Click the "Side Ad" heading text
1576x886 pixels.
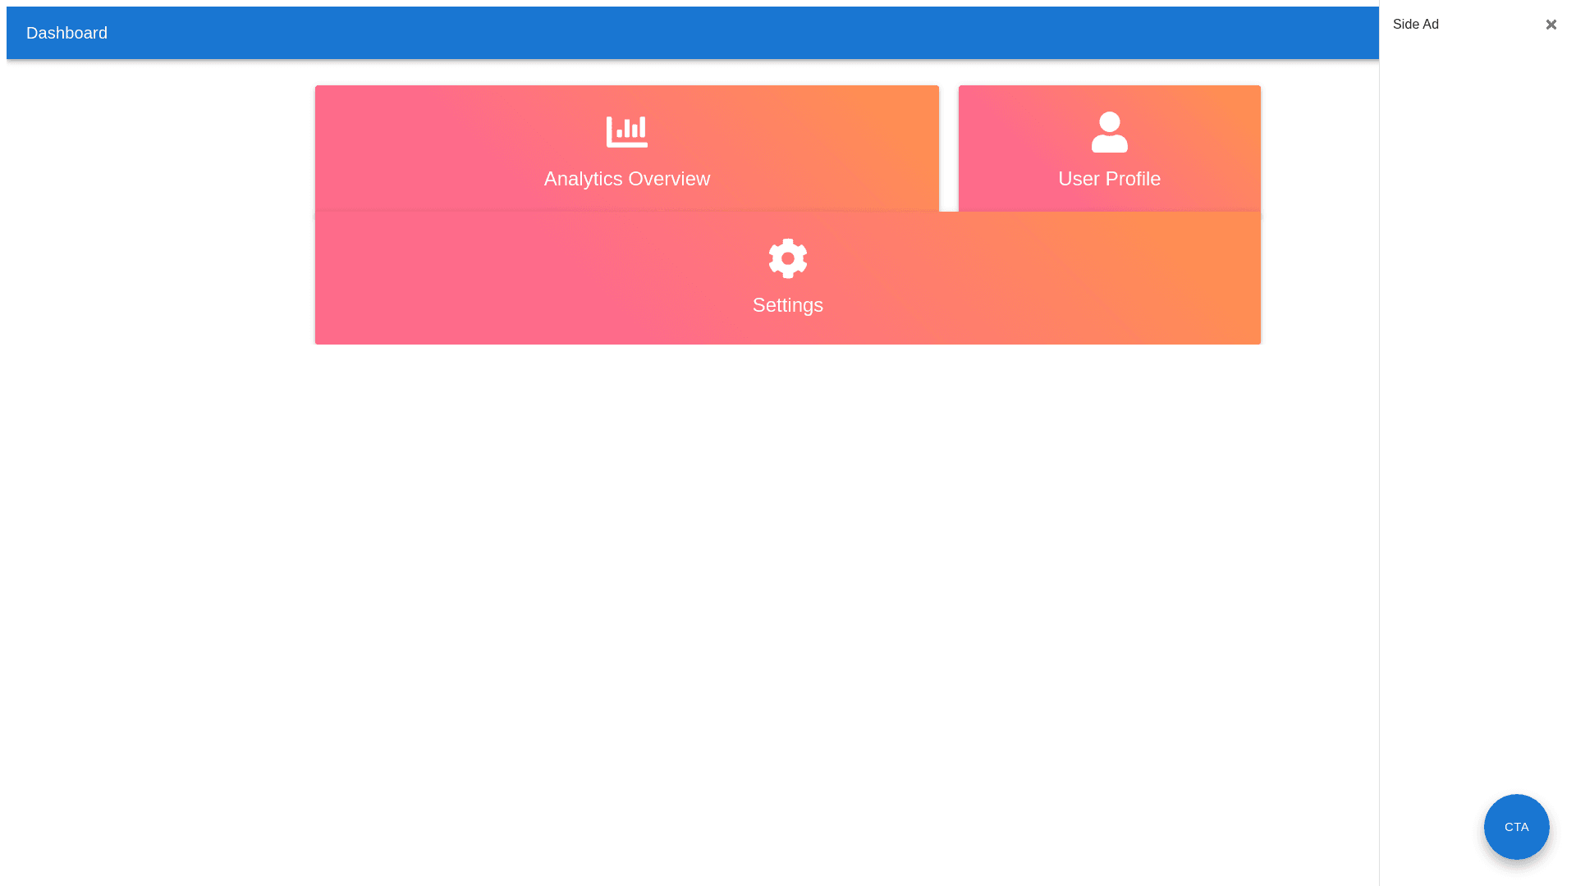point(1415,25)
